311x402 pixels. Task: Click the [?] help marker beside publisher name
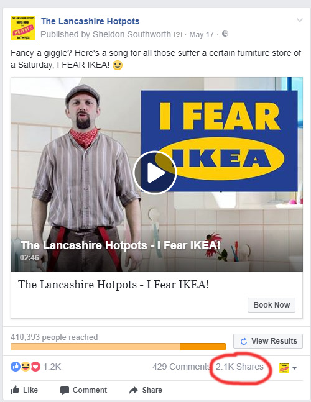click(x=177, y=34)
